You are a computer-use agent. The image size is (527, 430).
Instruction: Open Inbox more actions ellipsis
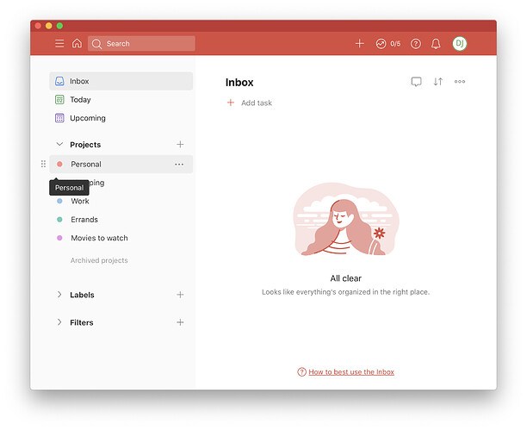tap(460, 81)
